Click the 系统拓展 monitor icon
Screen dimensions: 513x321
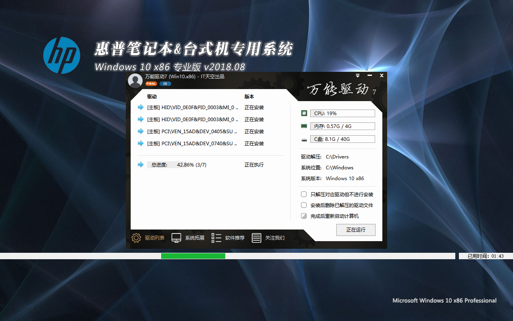point(176,238)
